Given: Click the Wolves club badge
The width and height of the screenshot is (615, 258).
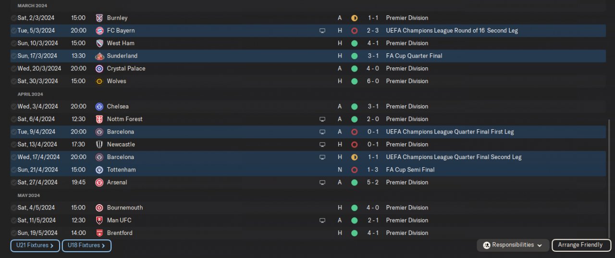Looking at the screenshot, I should [99, 81].
